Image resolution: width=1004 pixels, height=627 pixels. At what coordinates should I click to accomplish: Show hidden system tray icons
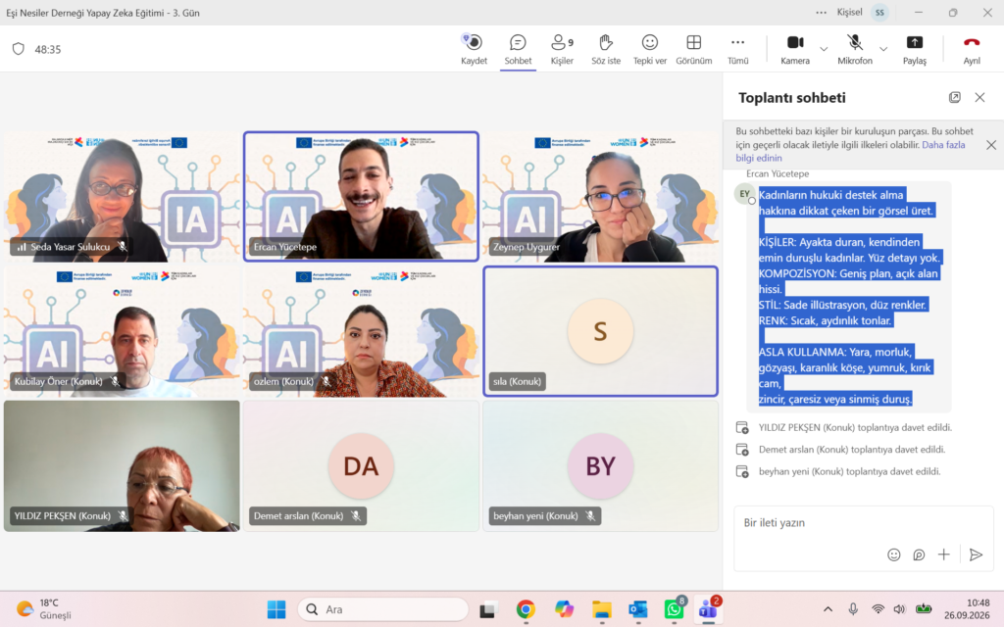(828, 609)
